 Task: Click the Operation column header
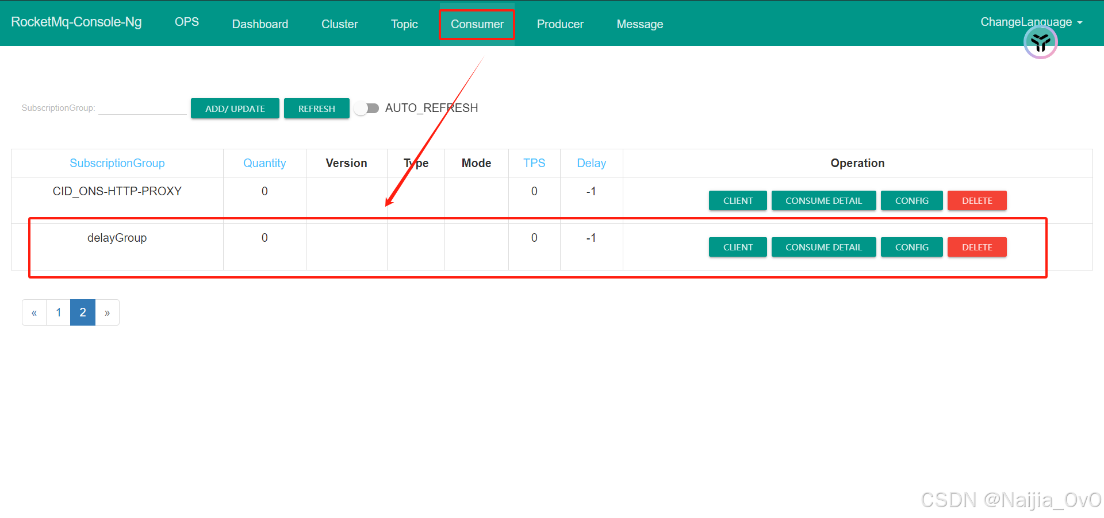pos(857,163)
